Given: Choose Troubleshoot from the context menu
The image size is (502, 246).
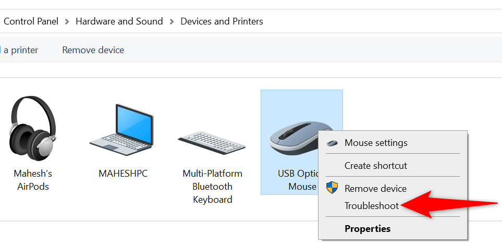Looking at the screenshot, I should (371, 206).
